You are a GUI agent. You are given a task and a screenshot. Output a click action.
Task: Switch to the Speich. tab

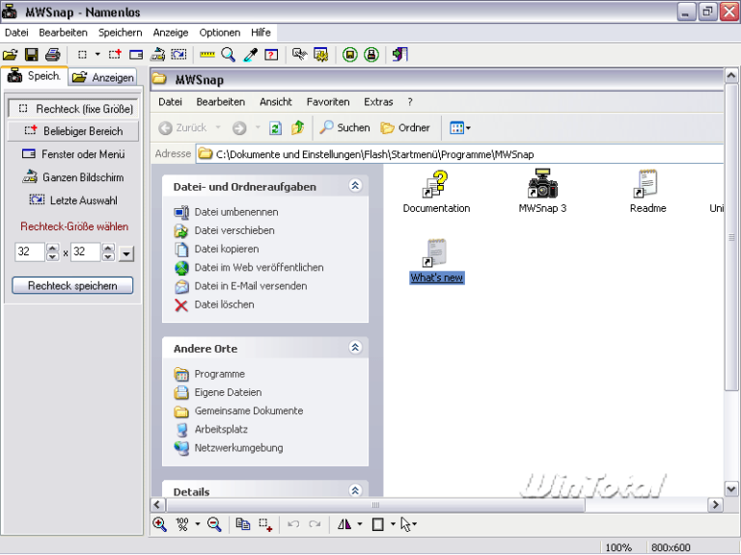coord(35,76)
